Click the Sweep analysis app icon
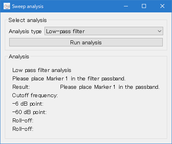172x144 pixels. [7, 6]
